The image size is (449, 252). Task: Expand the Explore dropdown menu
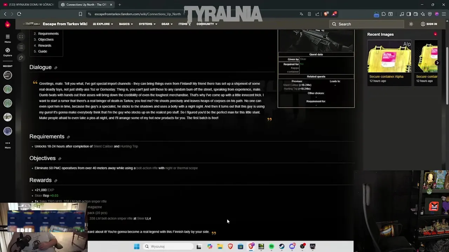coord(103,24)
